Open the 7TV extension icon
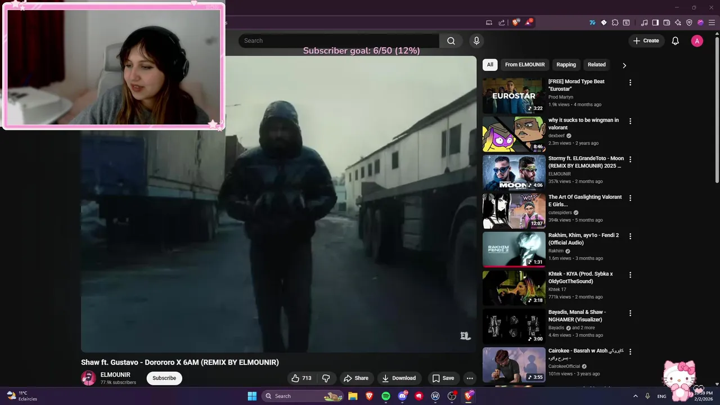 click(x=592, y=22)
